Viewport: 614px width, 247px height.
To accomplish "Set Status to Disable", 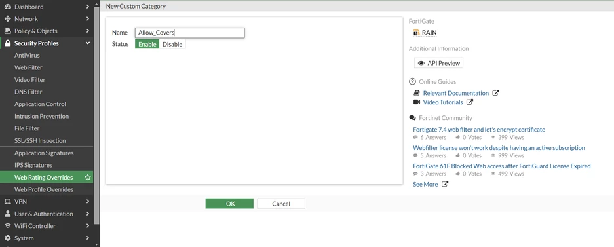I will click(172, 45).
